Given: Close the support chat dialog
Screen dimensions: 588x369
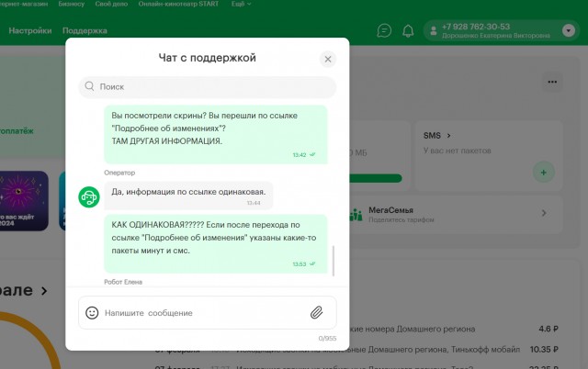Looking at the screenshot, I should [x=328, y=59].
